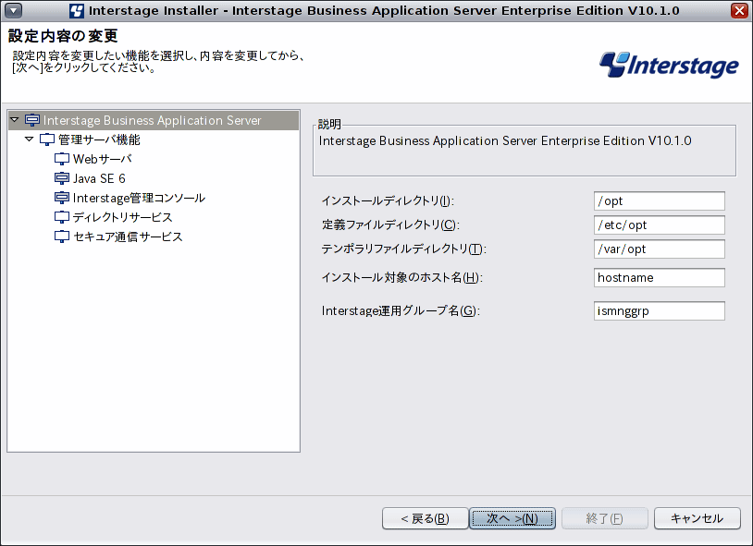The height and width of the screenshot is (546, 753).
Task: Click the 管理サーバ機能 feature icon
Action: coord(46,140)
